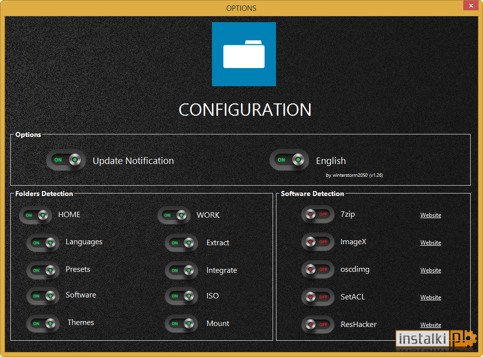Disable Presets folder detection
The height and width of the screenshot is (357, 483).
[43, 270]
